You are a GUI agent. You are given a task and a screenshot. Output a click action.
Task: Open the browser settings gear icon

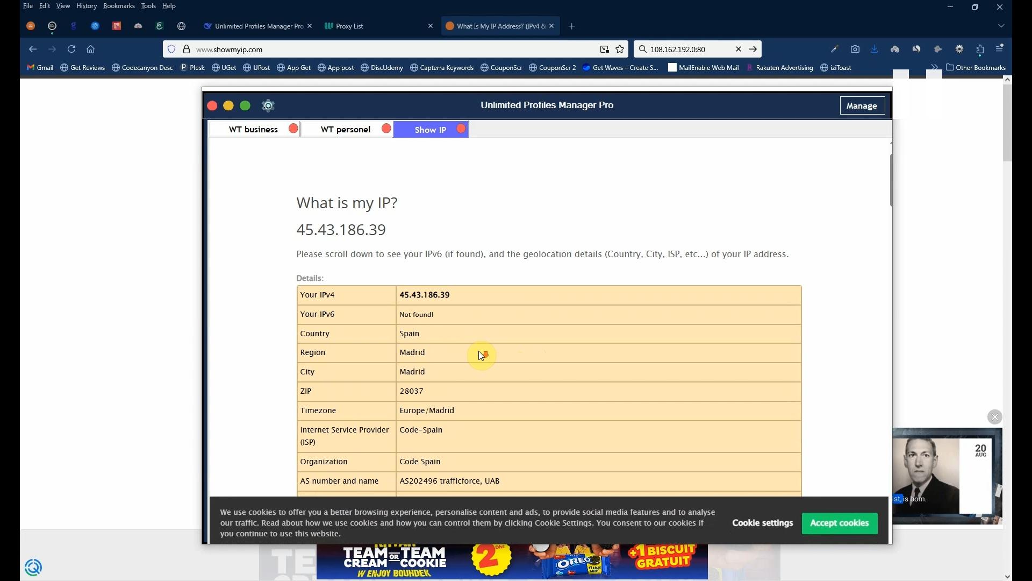point(959,49)
